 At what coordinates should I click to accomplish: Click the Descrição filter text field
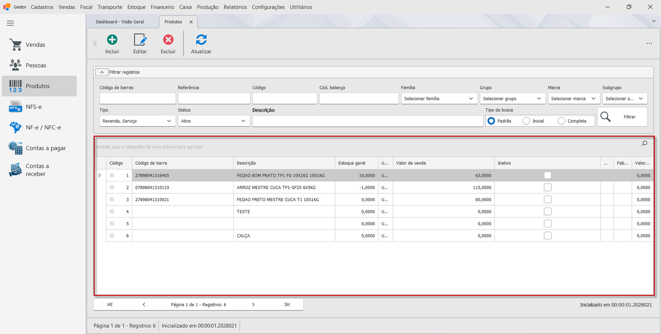[x=368, y=121]
